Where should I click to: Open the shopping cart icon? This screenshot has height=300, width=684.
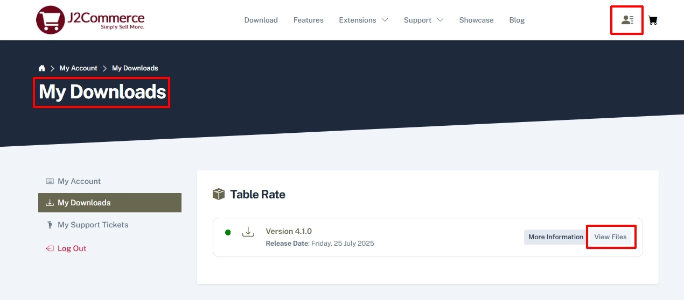pos(653,20)
